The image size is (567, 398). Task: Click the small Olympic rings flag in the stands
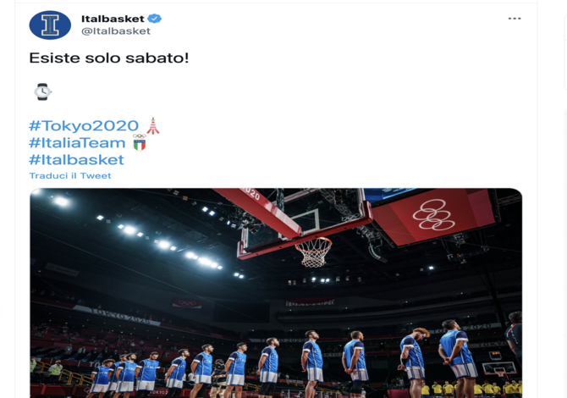point(186,303)
